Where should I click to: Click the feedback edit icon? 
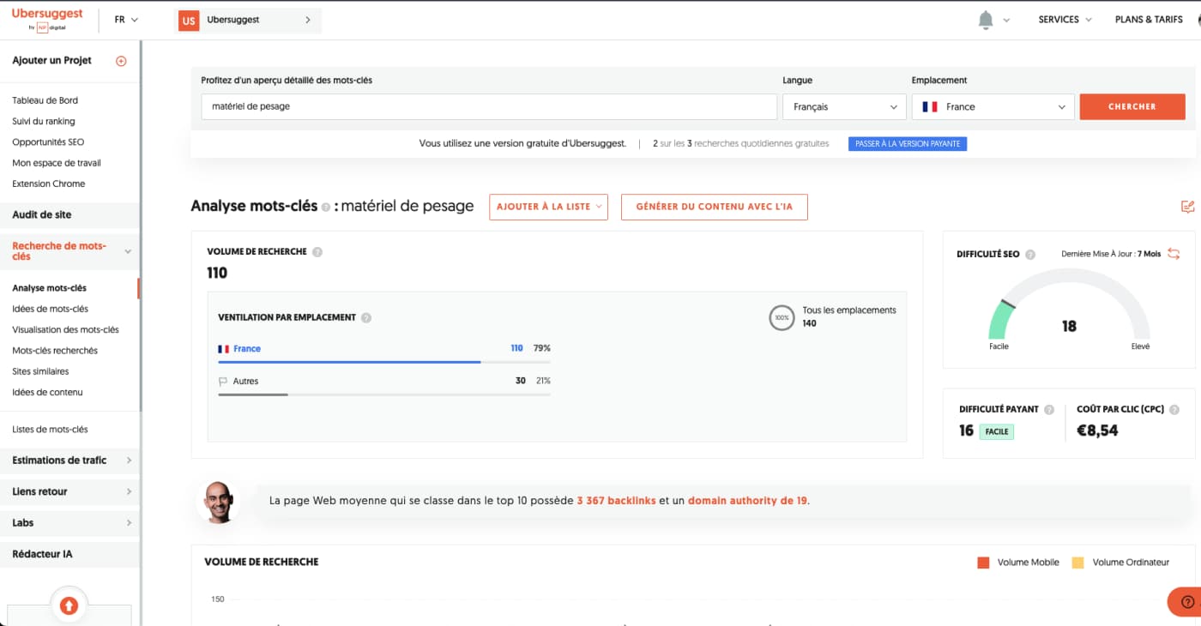coord(1187,207)
